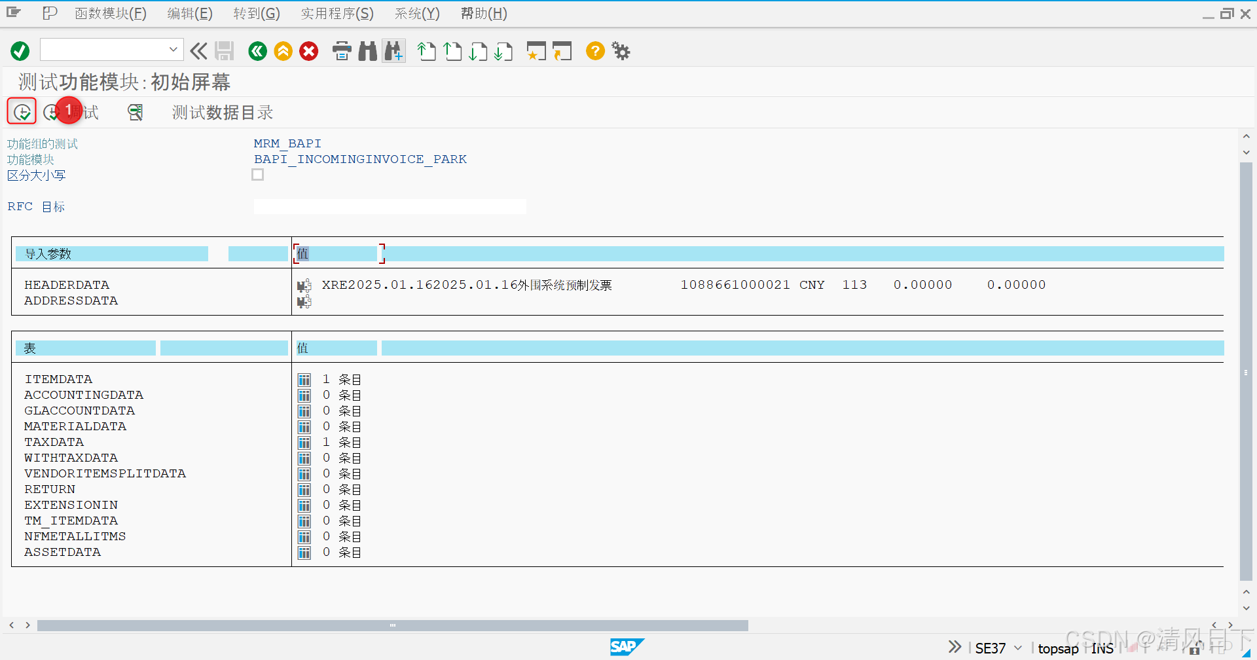
Task: Click the print icon in toolbar
Action: coord(342,50)
